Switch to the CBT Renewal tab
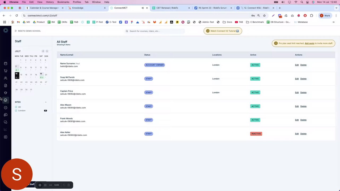Screen dimensions: 340x191 171,8
